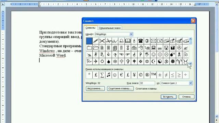Pick the water droplet symbol

click(108, 61)
